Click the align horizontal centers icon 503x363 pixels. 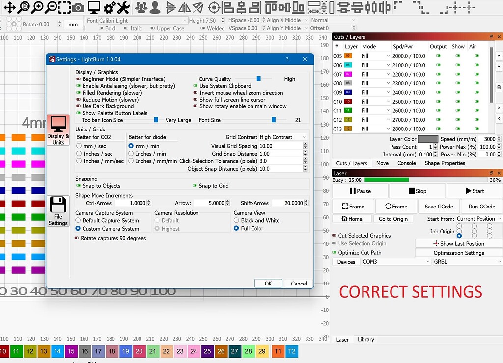pos(241,7)
